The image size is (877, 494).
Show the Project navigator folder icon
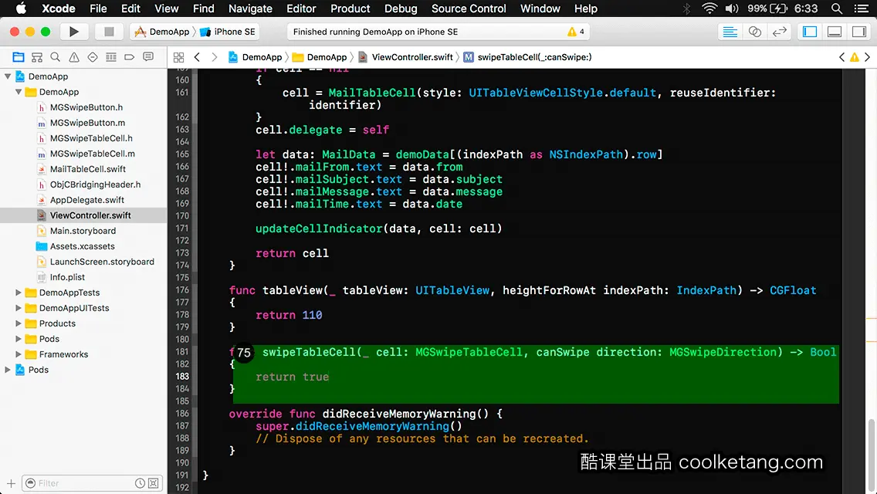point(19,57)
